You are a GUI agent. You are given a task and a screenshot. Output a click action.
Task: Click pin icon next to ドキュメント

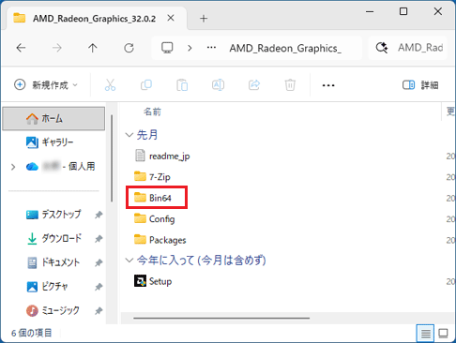coord(99,262)
